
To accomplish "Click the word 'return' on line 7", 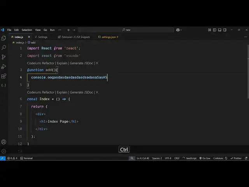I will 37,106.
